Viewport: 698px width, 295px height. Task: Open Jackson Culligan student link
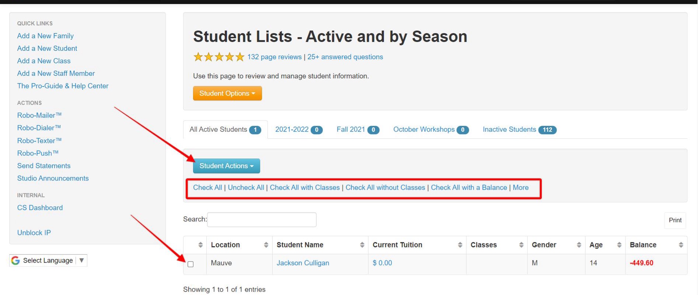coord(303,263)
